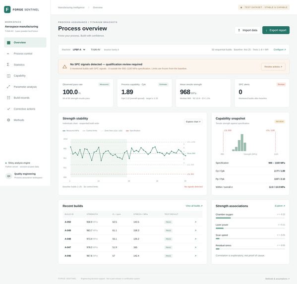Open build A-049 arrow icon

195,230
